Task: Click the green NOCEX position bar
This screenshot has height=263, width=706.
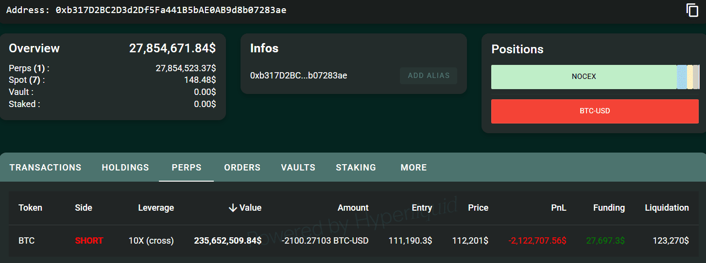Action: [584, 77]
